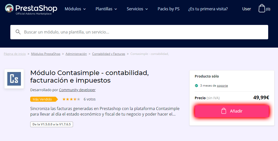Click the Contasimple Cs module thumbnail

[14, 79]
